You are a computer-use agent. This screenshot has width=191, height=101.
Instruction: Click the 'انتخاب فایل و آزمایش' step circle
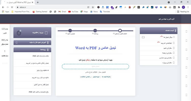point(120,31)
